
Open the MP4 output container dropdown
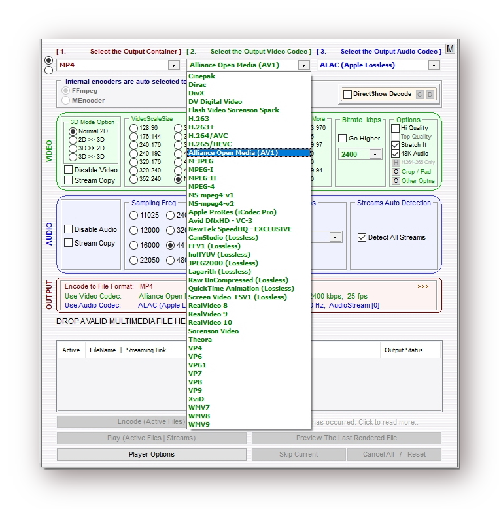[x=174, y=65]
